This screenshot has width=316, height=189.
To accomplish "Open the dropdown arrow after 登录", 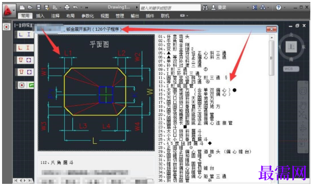I will click(x=248, y=8).
